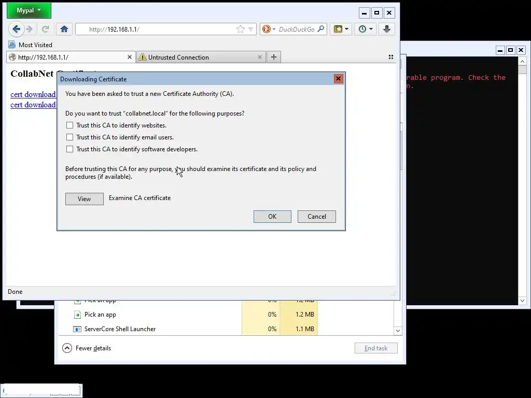Click the first cert download link
This screenshot has height=398, width=531.
click(33, 94)
